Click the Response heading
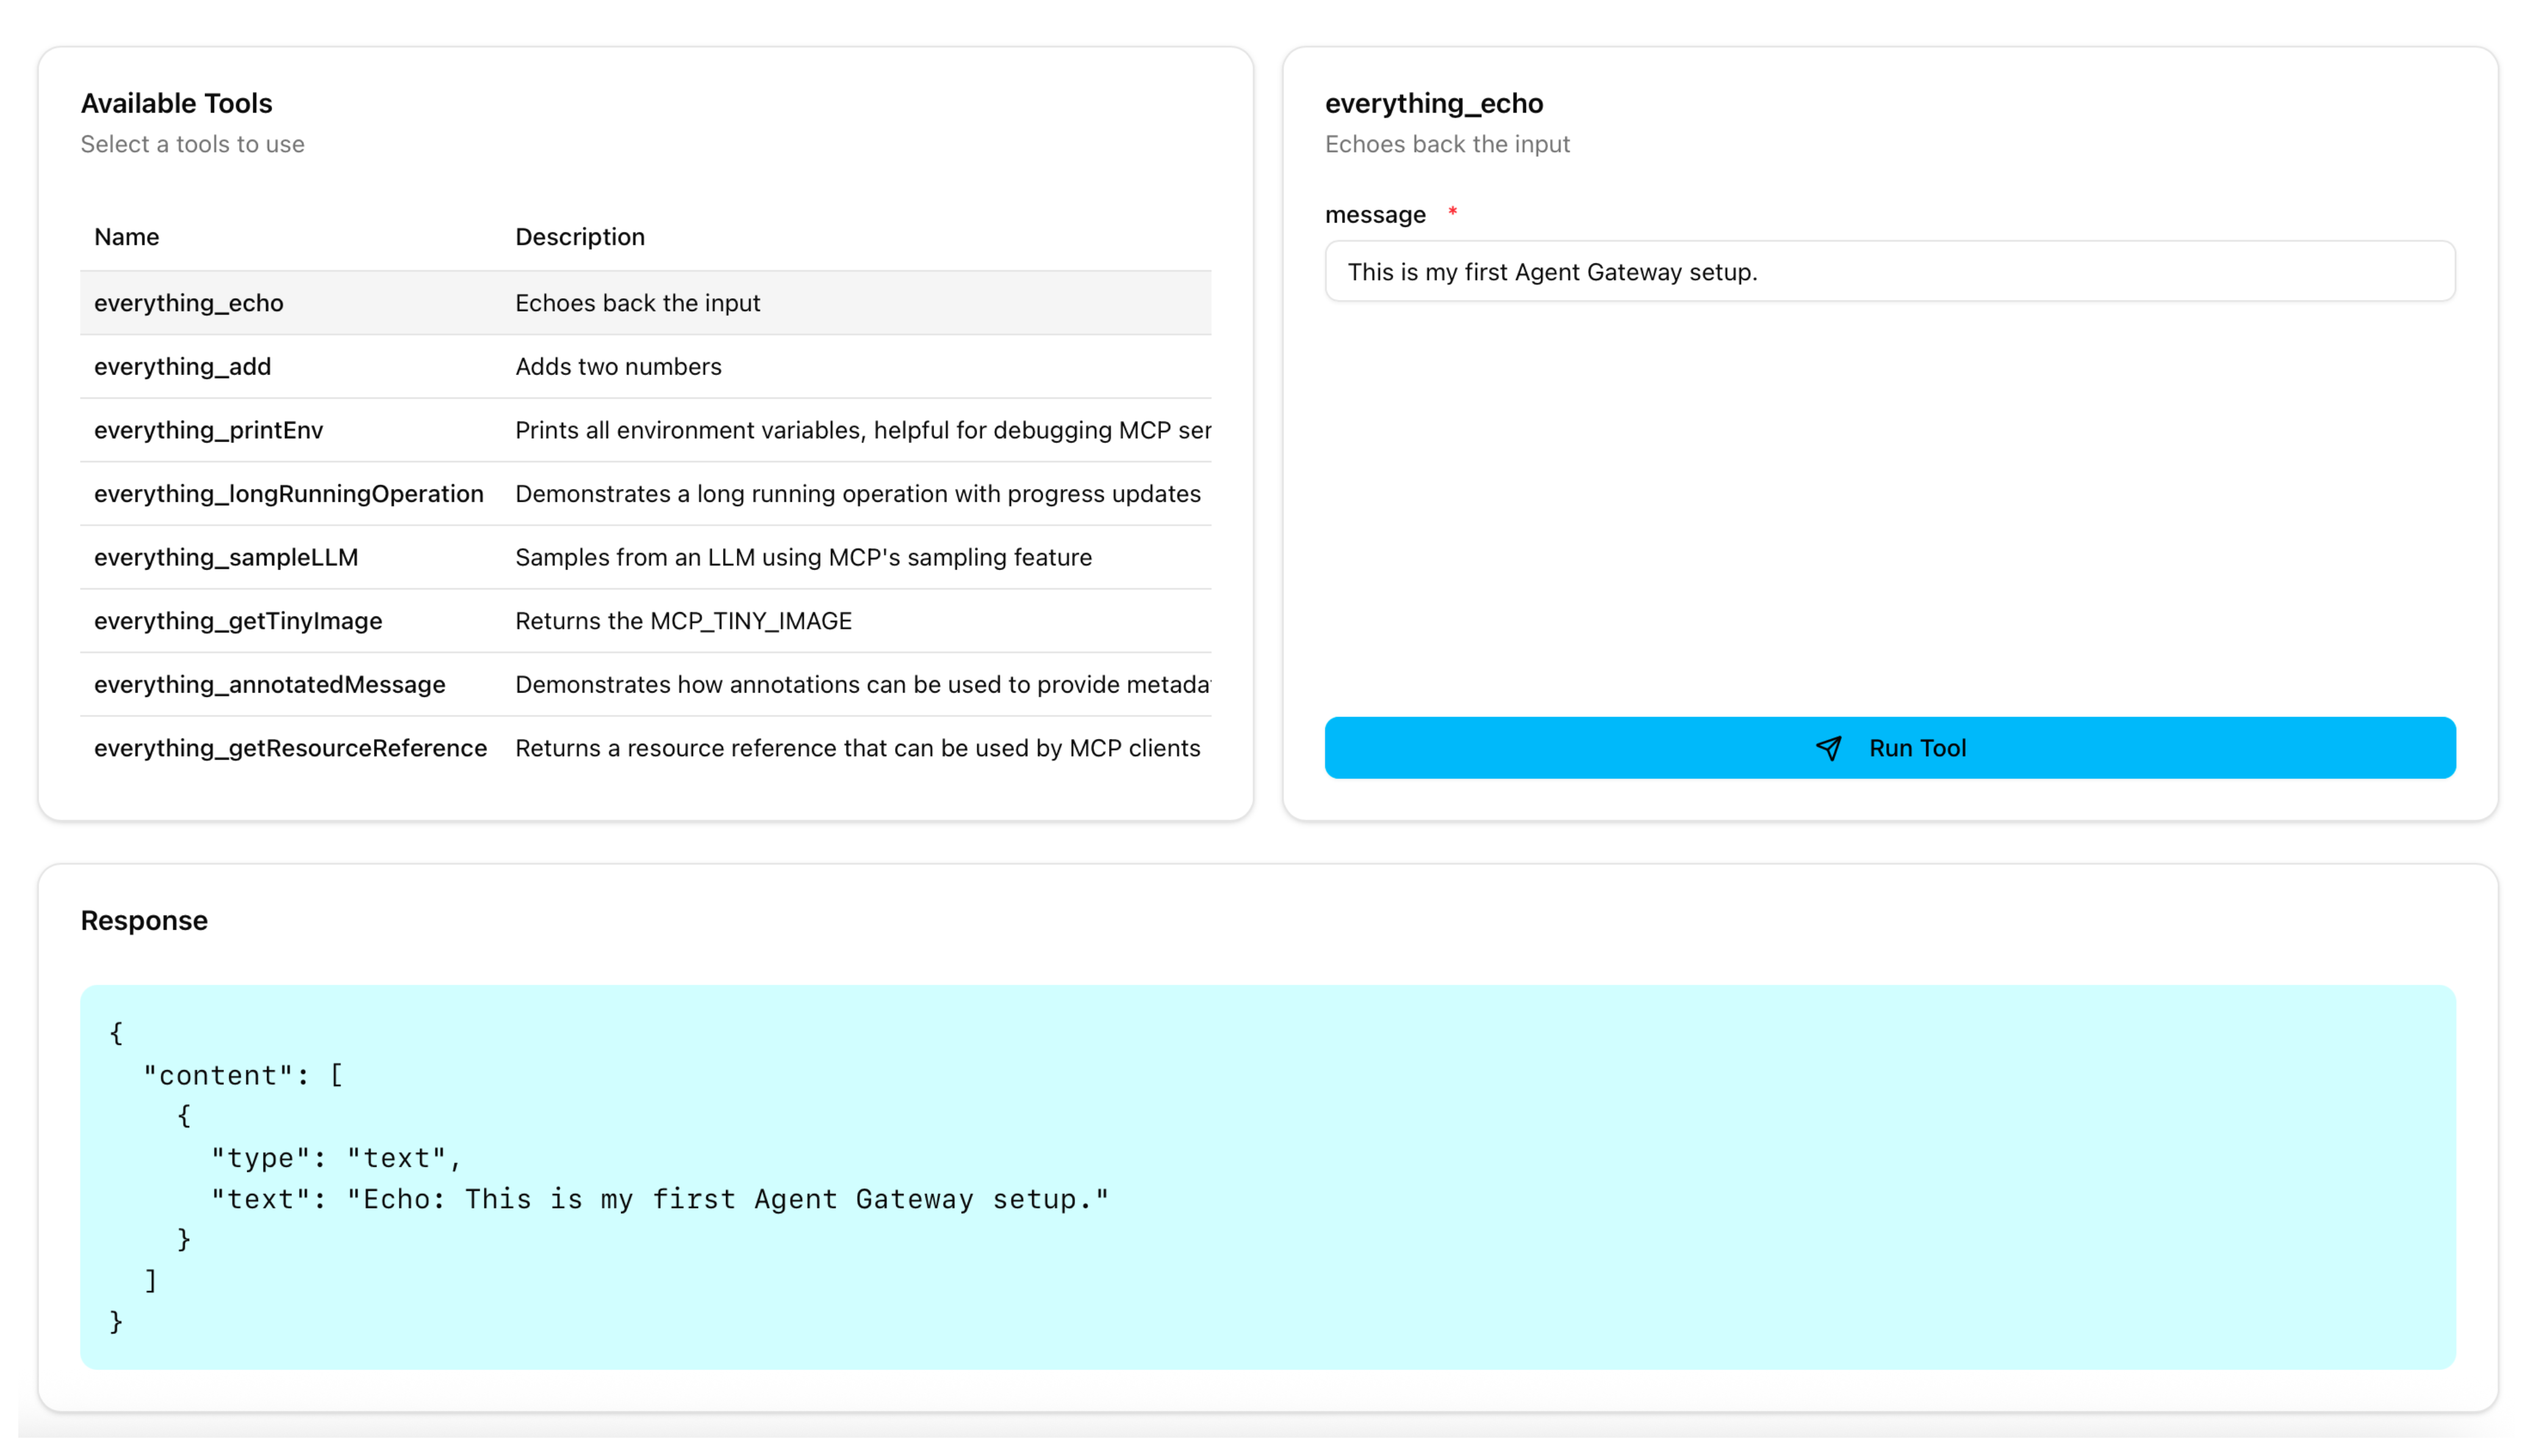 pos(144,920)
